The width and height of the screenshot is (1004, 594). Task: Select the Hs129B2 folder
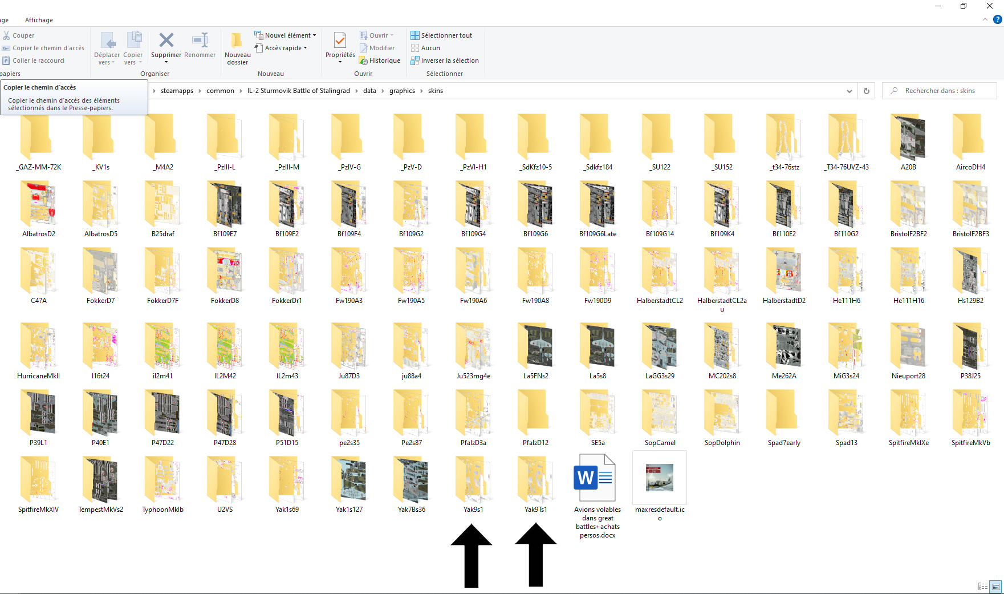point(970,276)
